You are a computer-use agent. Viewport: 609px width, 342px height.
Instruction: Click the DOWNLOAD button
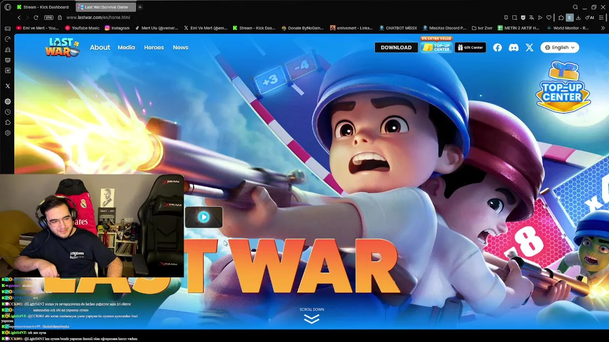(x=396, y=47)
